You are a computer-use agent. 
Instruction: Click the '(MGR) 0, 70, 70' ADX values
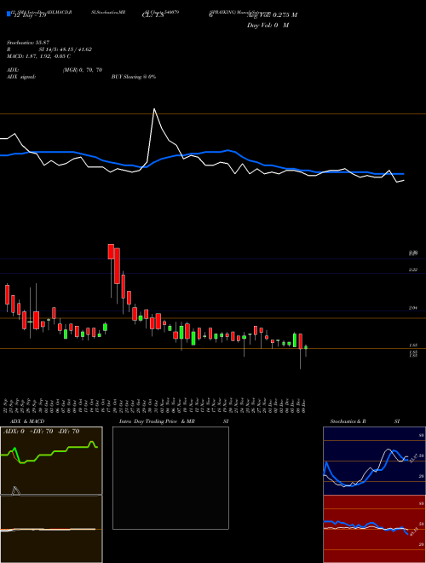click(x=83, y=70)
